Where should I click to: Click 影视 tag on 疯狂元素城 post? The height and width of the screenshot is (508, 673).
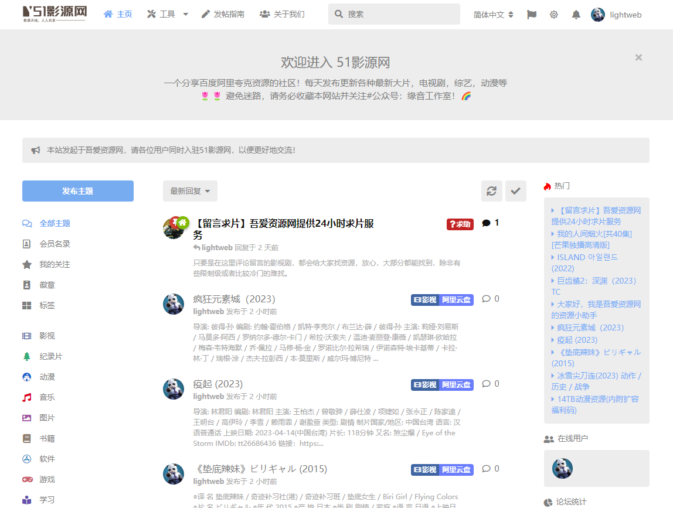tap(426, 300)
